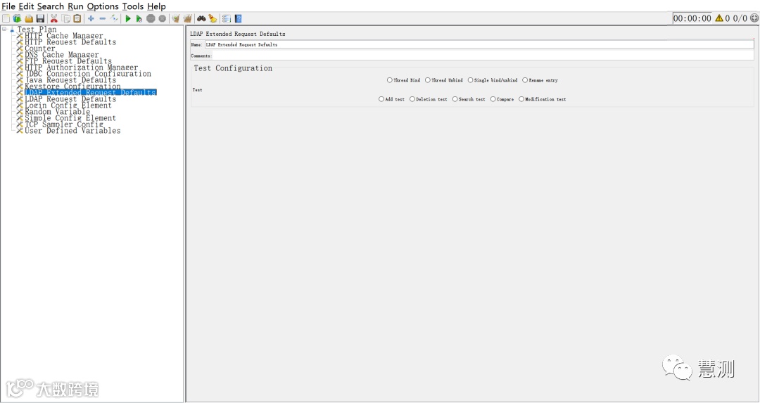Select the Rename entry radio button
The image size is (760, 403).
(525, 80)
